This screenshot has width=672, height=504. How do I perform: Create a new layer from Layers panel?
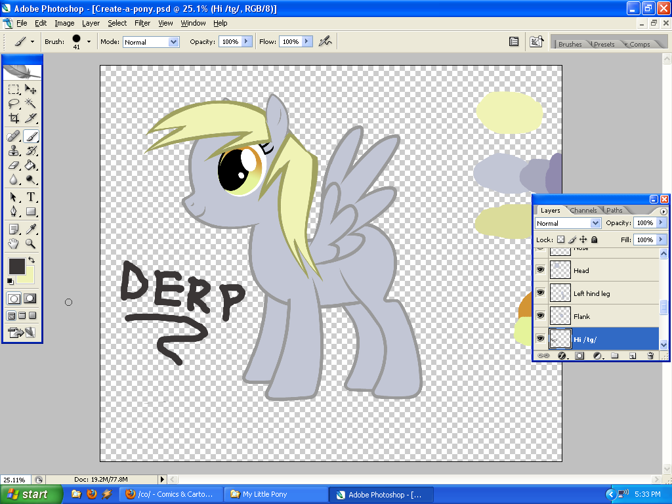[x=633, y=356]
